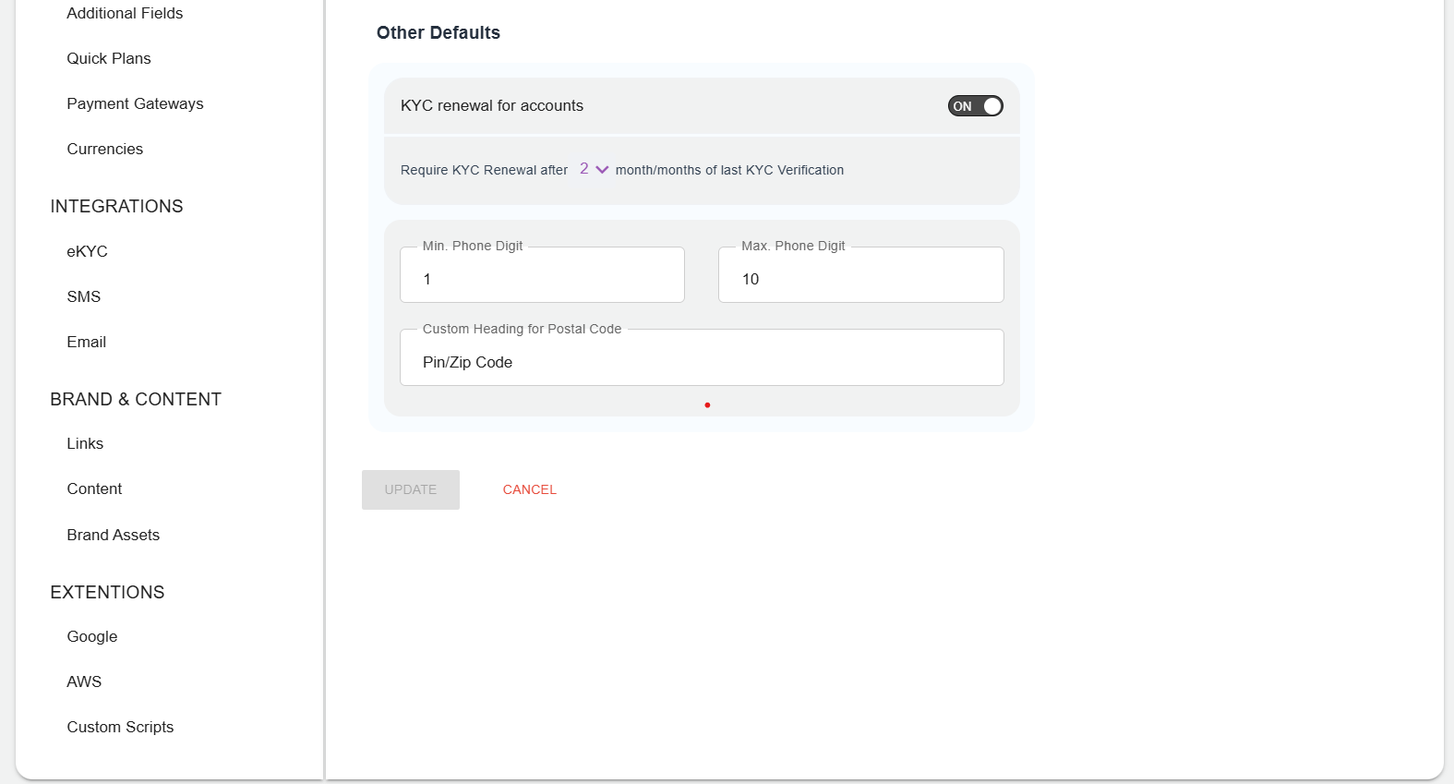
Task: Open Additional Fields settings
Action: pyautogui.click(x=125, y=13)
